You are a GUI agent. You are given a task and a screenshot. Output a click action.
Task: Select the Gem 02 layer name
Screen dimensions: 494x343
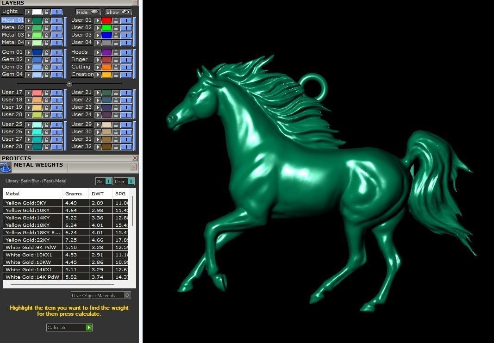[x=13, y=60]
